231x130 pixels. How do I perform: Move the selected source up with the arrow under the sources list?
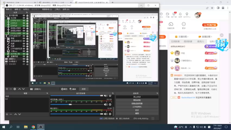[19, 89]
